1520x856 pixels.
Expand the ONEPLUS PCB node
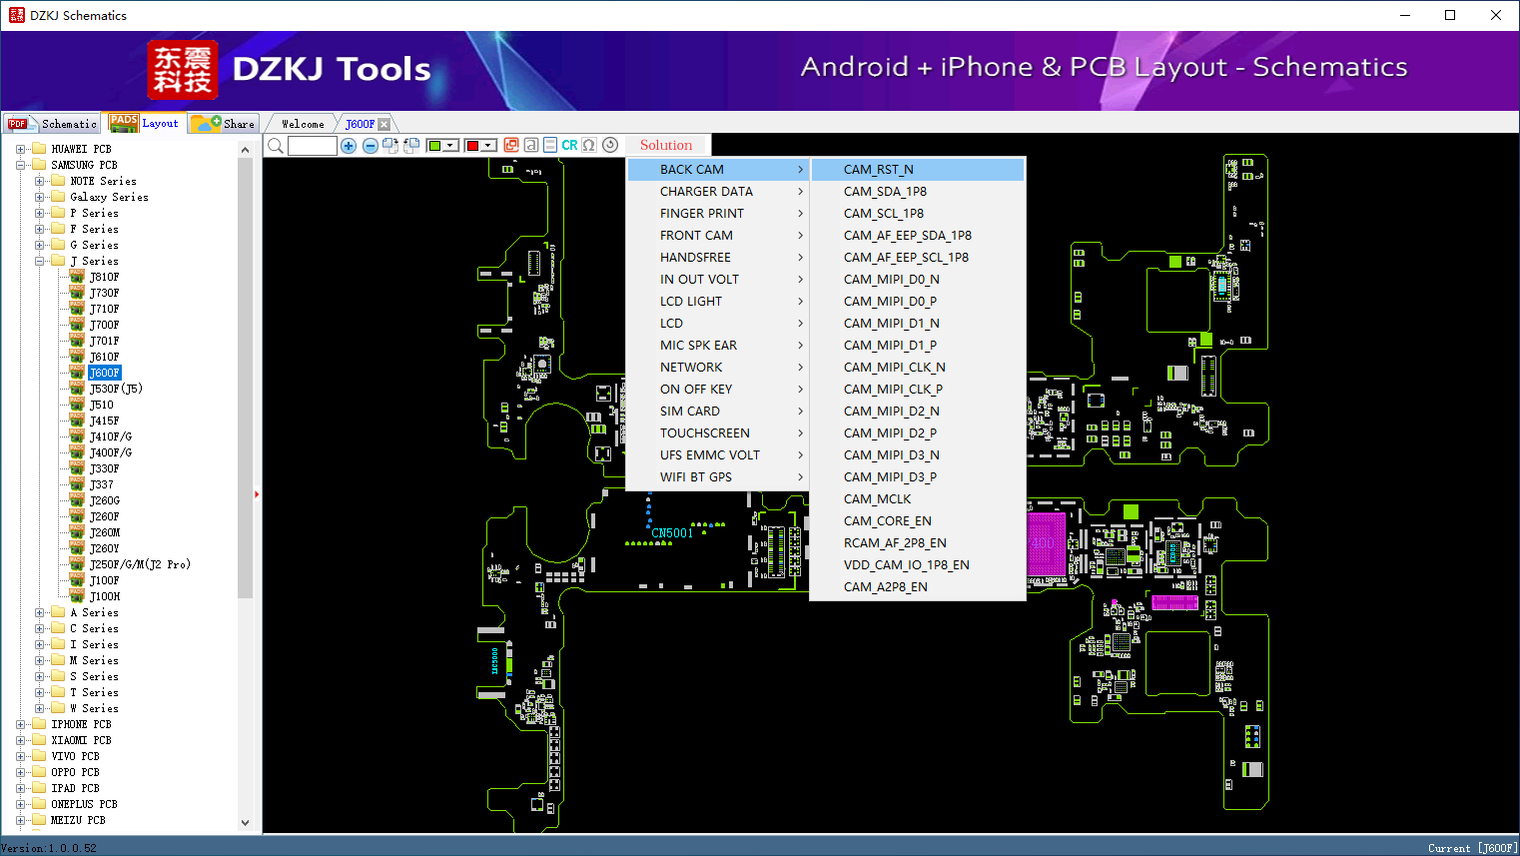tap(20, 804)
